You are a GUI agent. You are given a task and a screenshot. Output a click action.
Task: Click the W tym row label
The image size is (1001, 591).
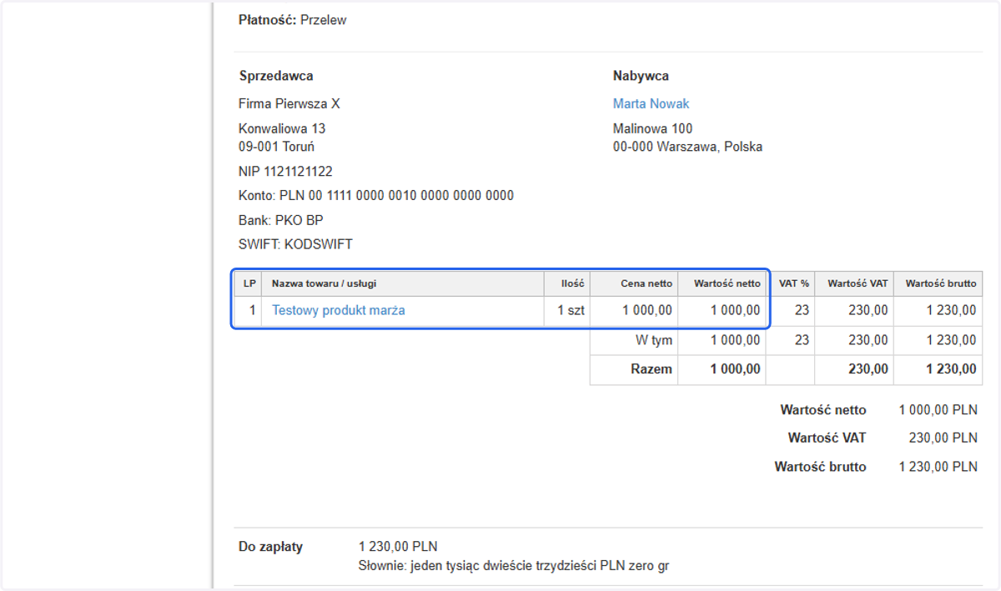click(x=654, y=340)
